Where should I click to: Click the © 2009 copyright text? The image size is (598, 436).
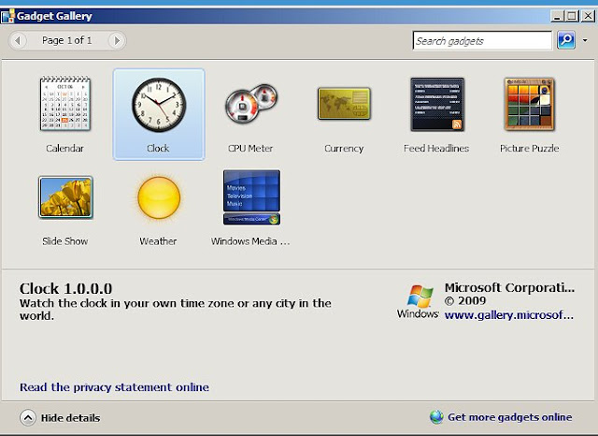coord(465,301)
